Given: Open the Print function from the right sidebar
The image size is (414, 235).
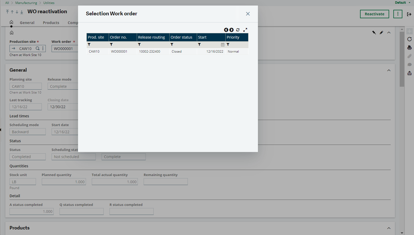Looking at the screenshot, I should (x=410, y=48).
